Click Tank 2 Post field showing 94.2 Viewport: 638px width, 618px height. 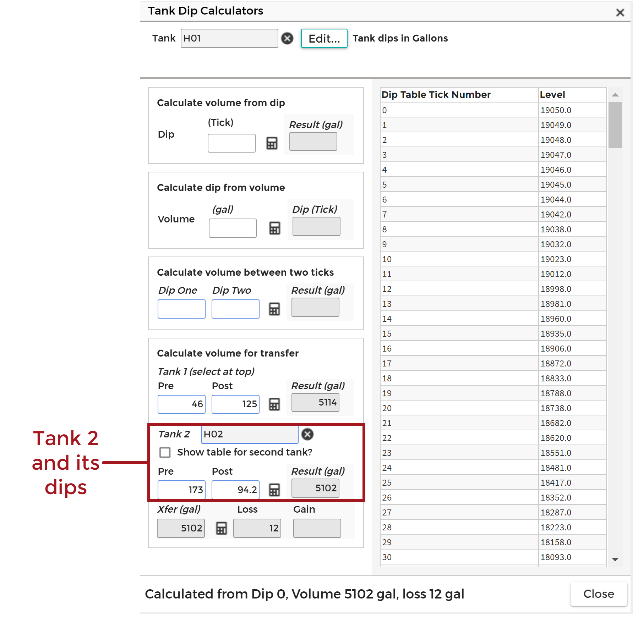[235, 490]
